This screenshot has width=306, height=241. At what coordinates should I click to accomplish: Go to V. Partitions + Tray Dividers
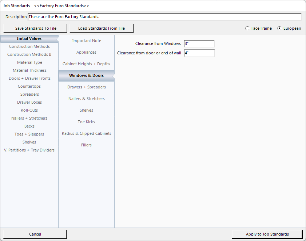[29, 150]
